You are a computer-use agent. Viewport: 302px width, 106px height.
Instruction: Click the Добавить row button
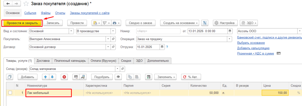point(27,77)
